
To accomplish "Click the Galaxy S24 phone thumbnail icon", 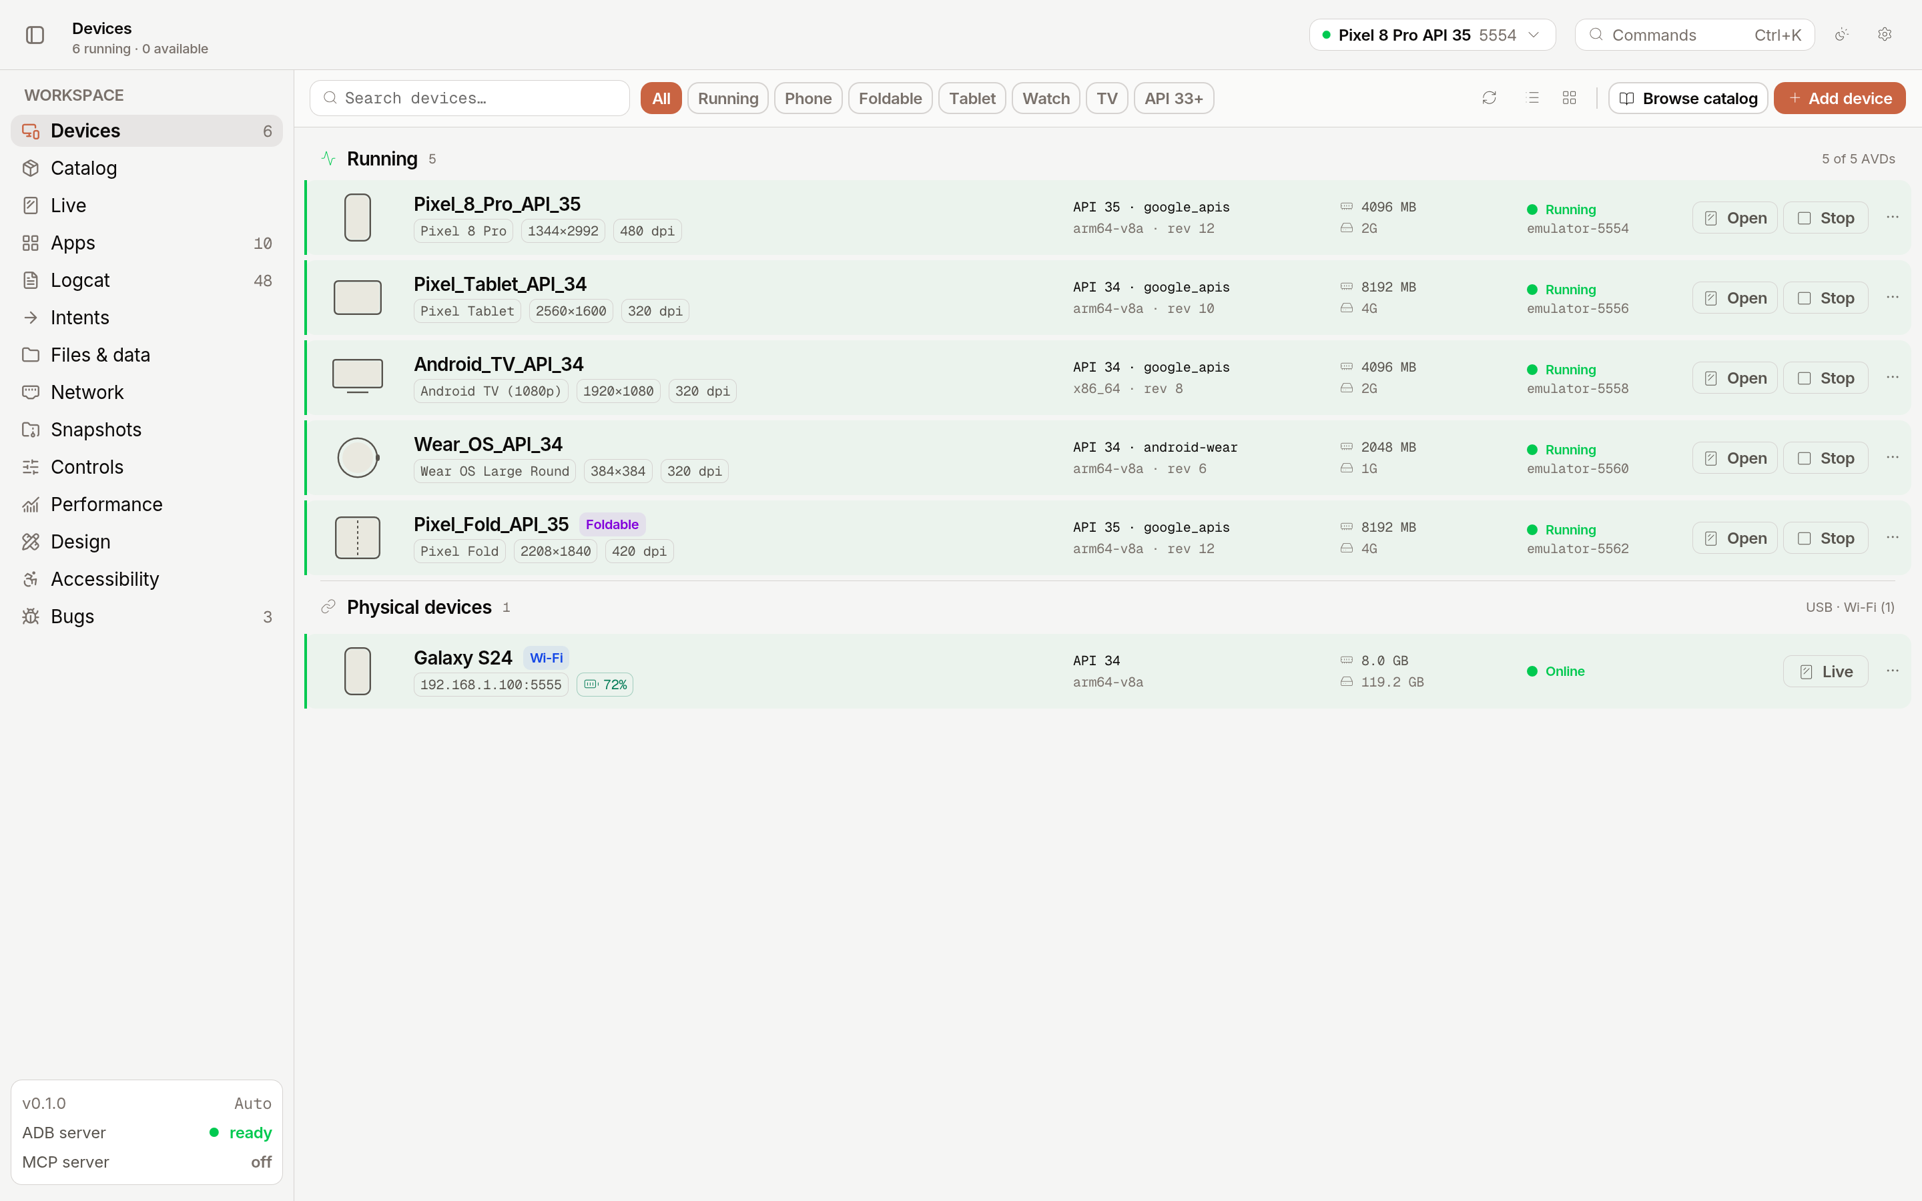I will click(x=358, y=671).
